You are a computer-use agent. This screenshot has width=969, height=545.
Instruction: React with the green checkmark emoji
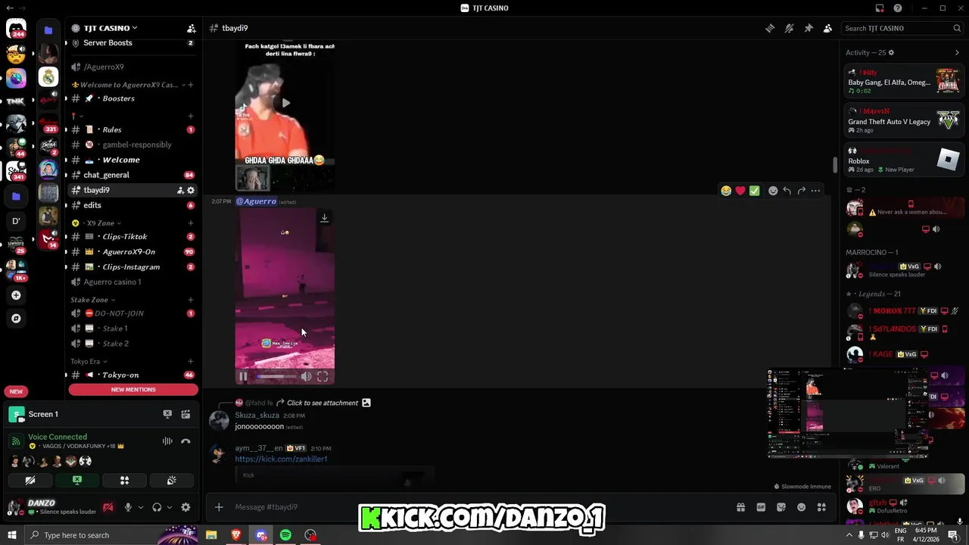click(755, 191)
